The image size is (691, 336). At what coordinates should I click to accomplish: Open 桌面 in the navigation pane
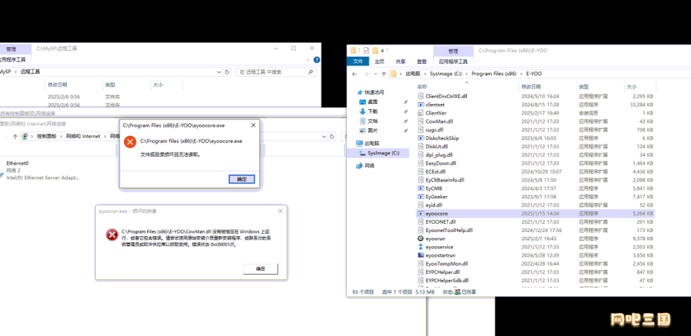(372, 102)
